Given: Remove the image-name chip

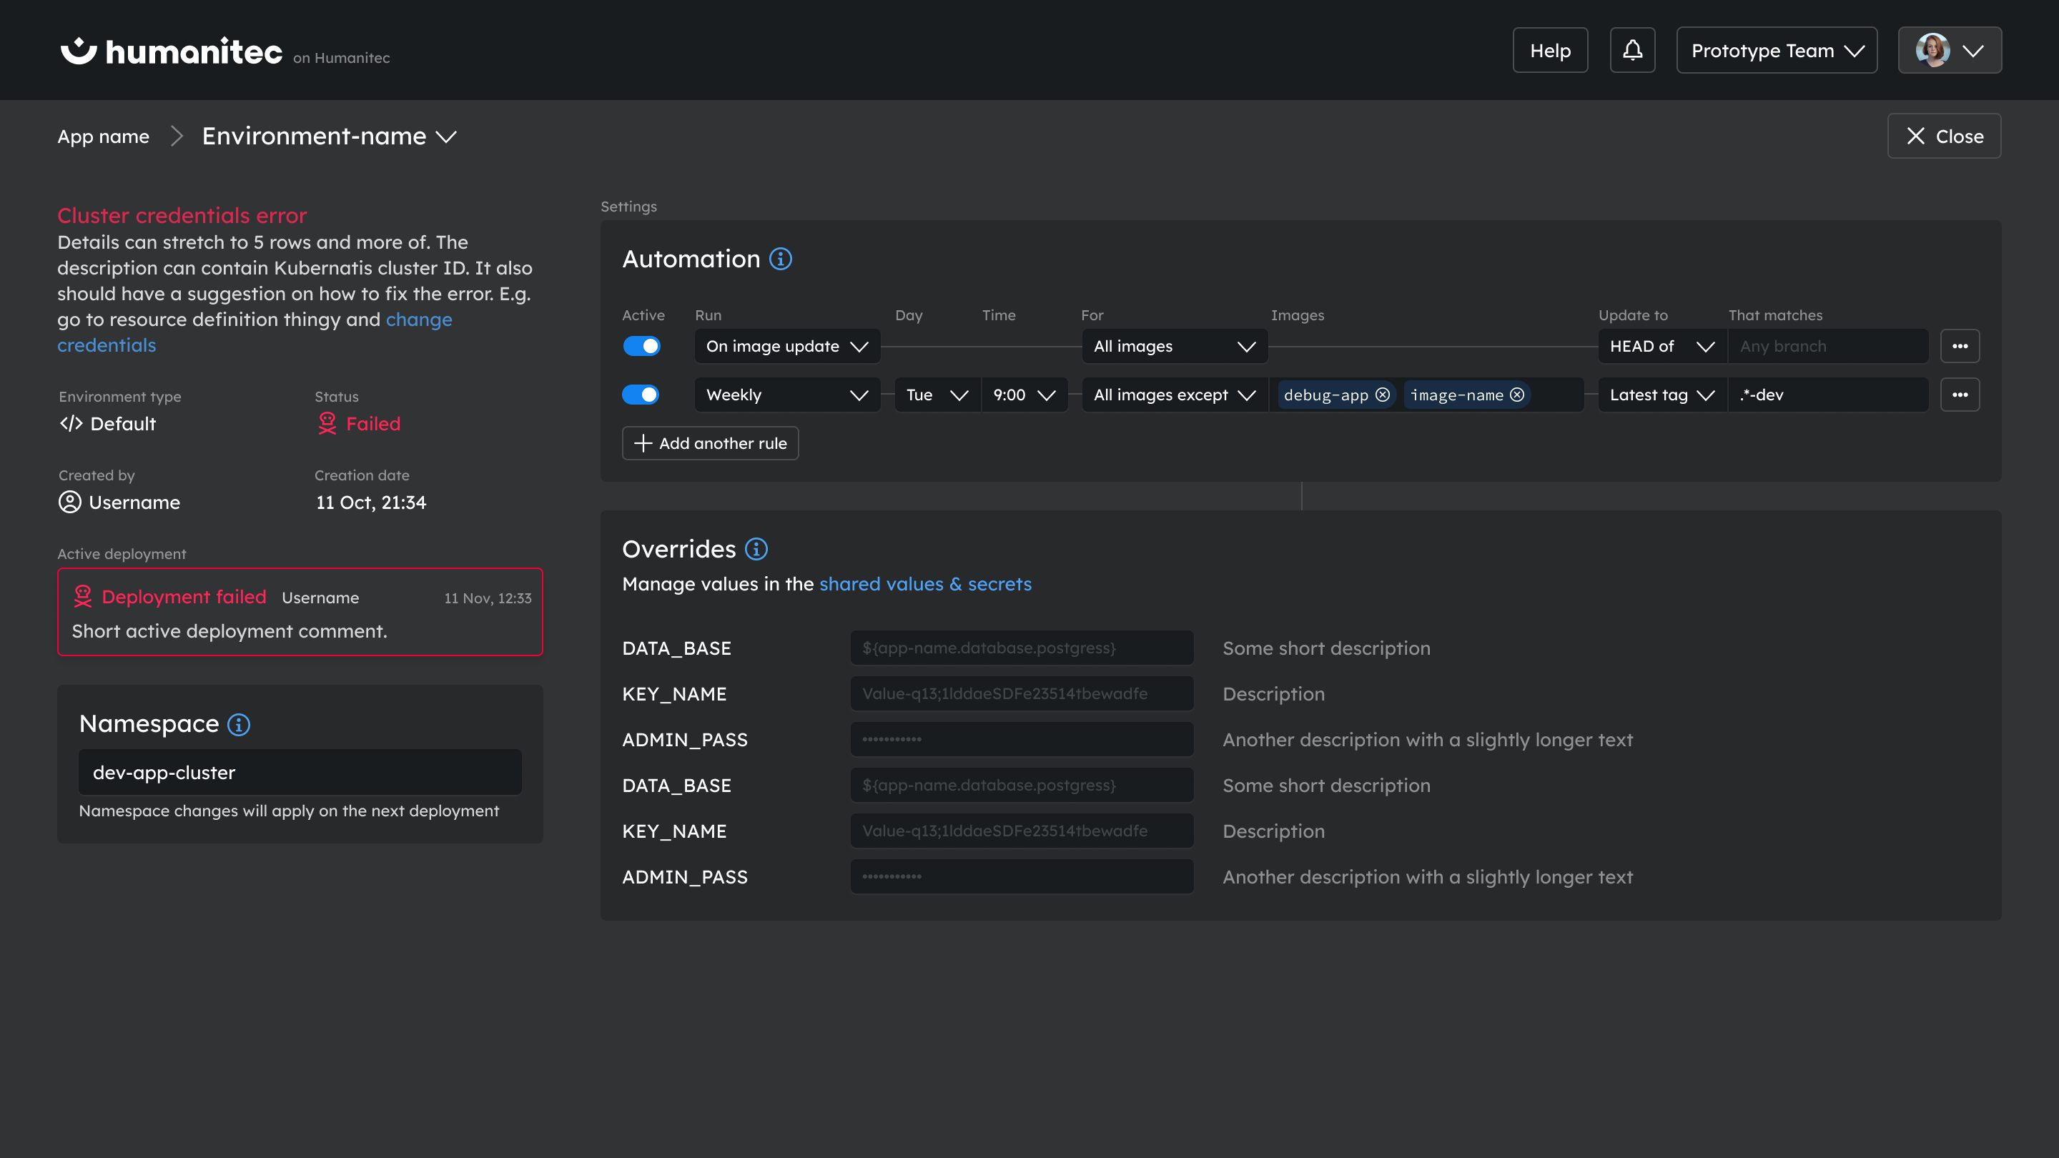Looking at the screenshot, I should (x=1516, y=394).
